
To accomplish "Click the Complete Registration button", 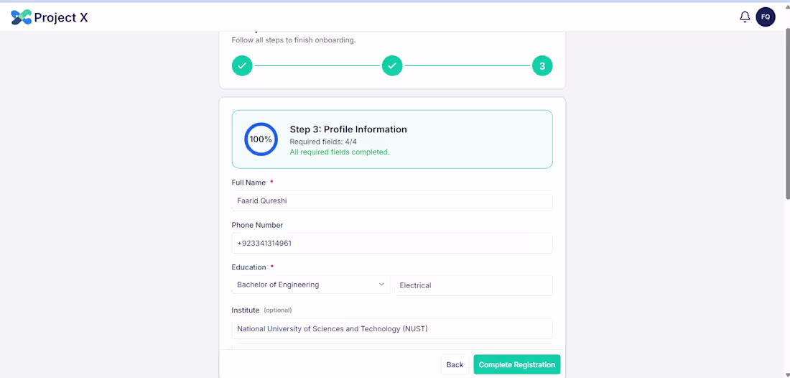I will (x=516, y=365).
